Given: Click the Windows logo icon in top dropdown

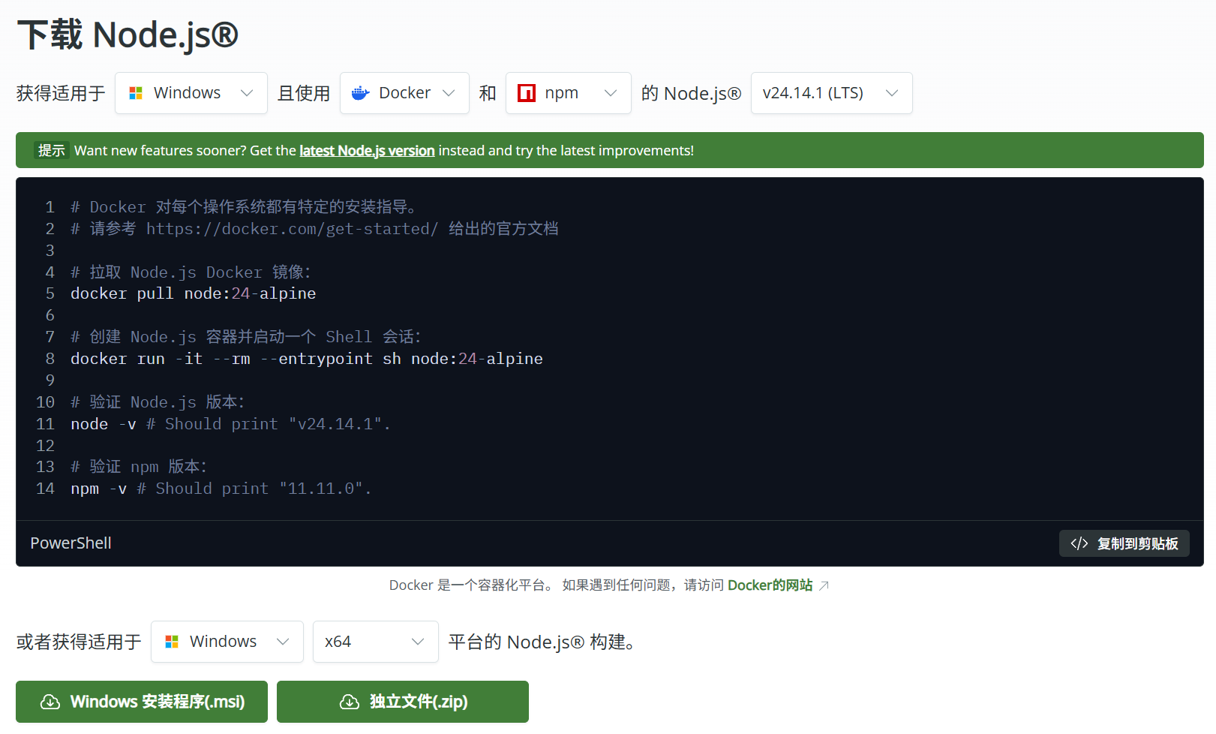Looking at the screenshot, I should point(136,93).
